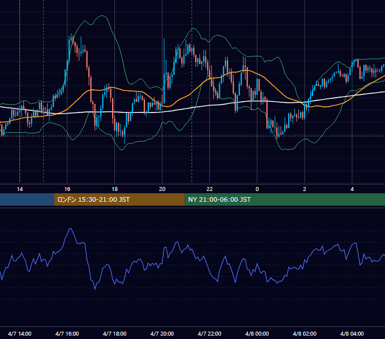Click the 4/7 18:00 date label
This screenshot has height=339, width=385.
click(115, 333)
